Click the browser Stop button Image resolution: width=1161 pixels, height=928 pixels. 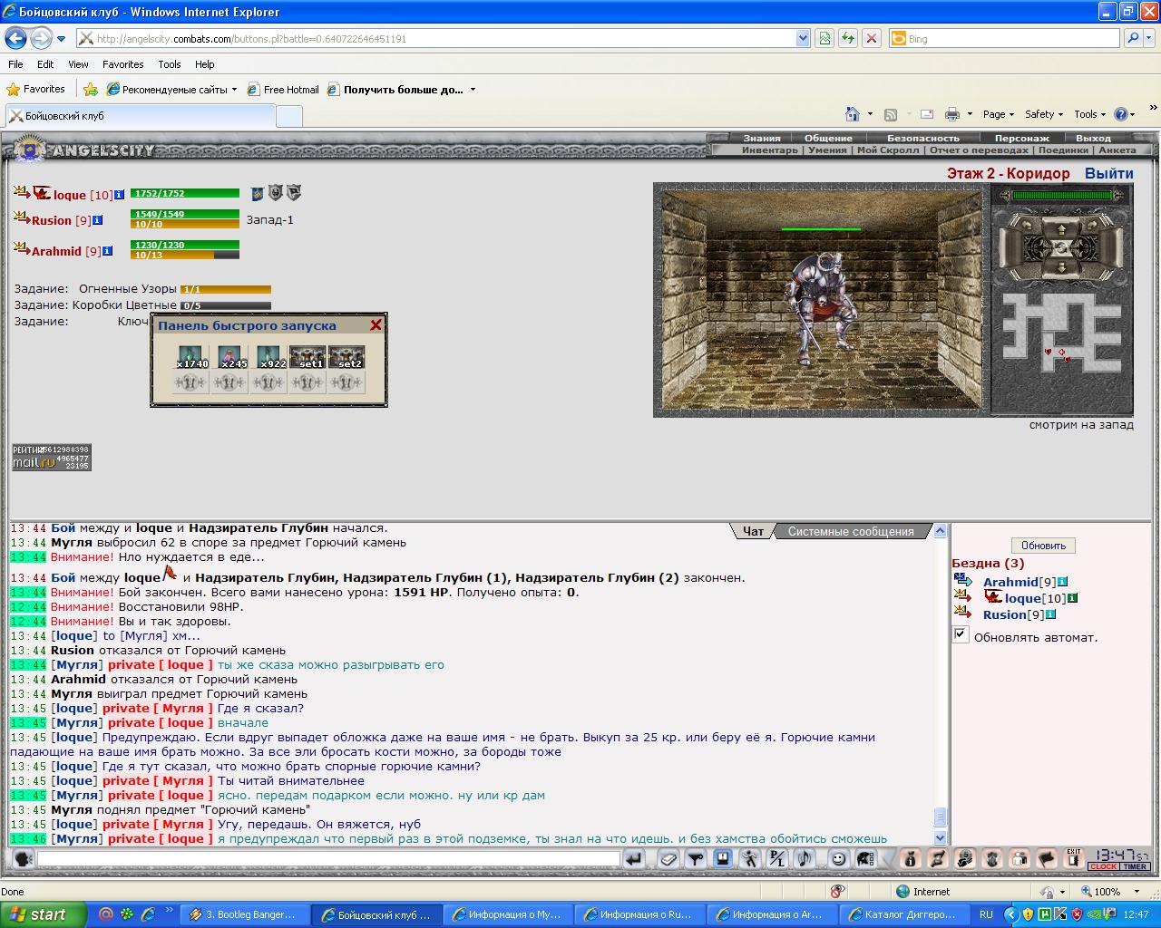tap(871, 38)
